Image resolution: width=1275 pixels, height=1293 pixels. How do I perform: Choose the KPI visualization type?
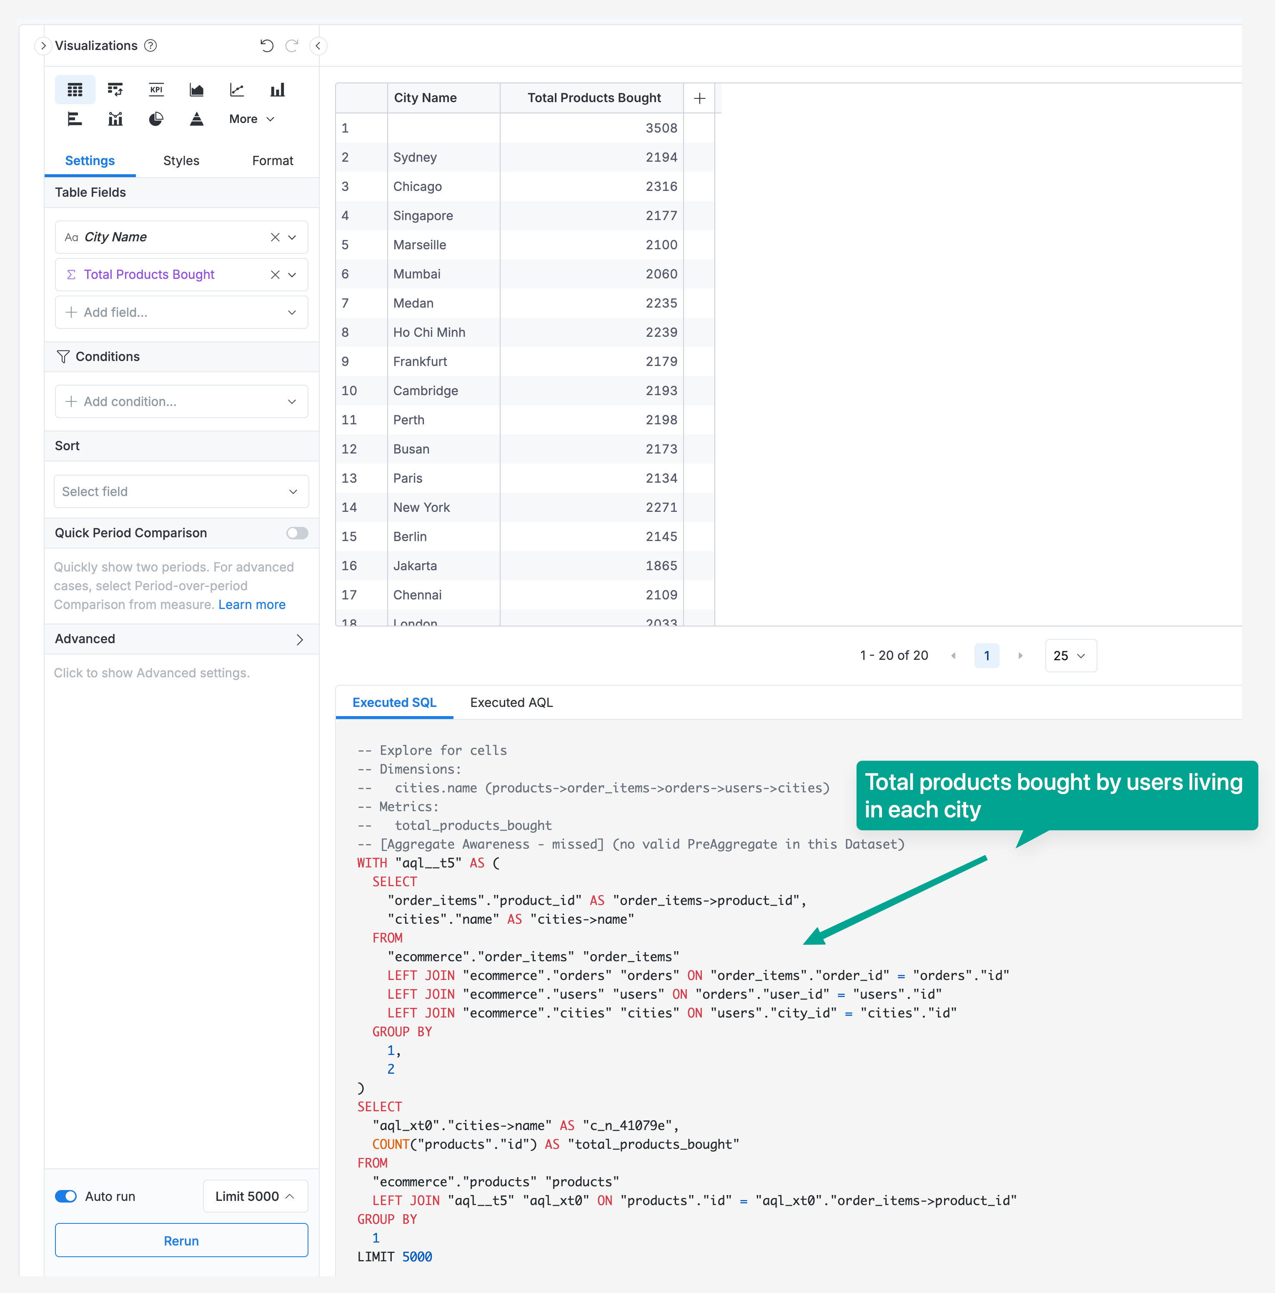156,90
